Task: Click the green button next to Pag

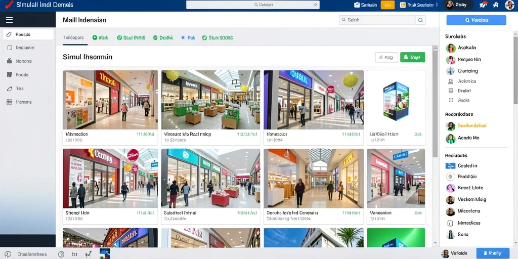Action: pyautogui.click(x=412, y=57)
